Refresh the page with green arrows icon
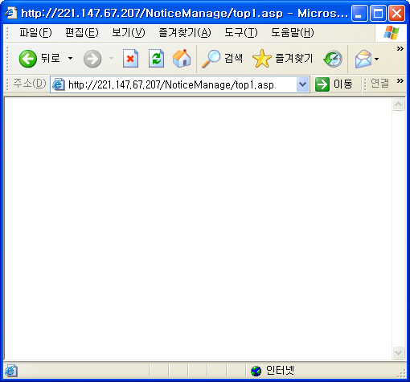 (x=156, y=59)
